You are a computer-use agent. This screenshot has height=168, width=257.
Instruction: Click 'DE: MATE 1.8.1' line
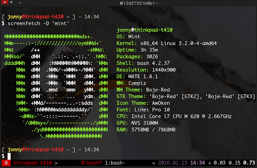point(137,76)
